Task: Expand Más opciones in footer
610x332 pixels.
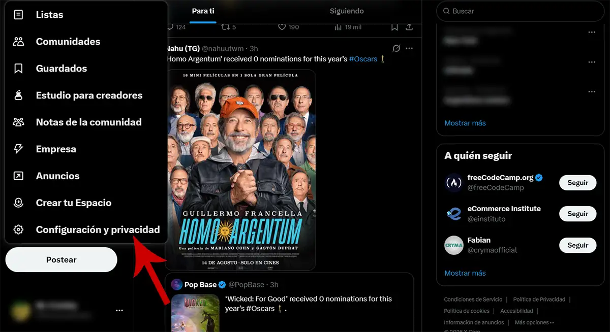Action: (x=534, y=322)
